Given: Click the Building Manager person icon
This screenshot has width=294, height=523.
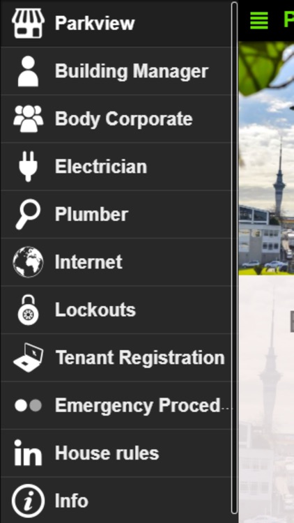Looking at the screenshot, I should [28, 71].
